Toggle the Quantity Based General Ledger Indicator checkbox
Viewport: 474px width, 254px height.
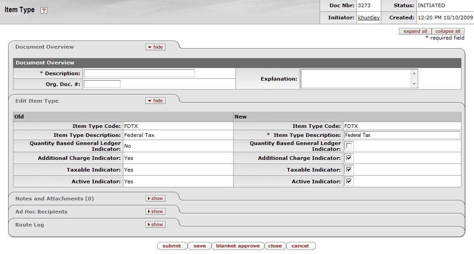[349, 145]
